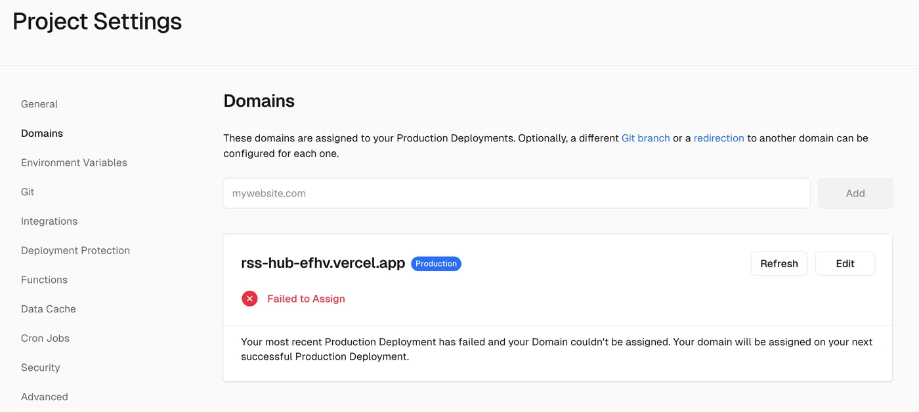This screenshot has width=919, height=412.
Task: Go to Advanced settings
Action: pyautogui.click(x=45, y=397)
